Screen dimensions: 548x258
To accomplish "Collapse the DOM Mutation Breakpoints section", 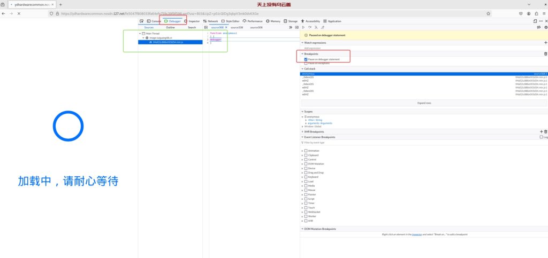I will click(302, 229).
